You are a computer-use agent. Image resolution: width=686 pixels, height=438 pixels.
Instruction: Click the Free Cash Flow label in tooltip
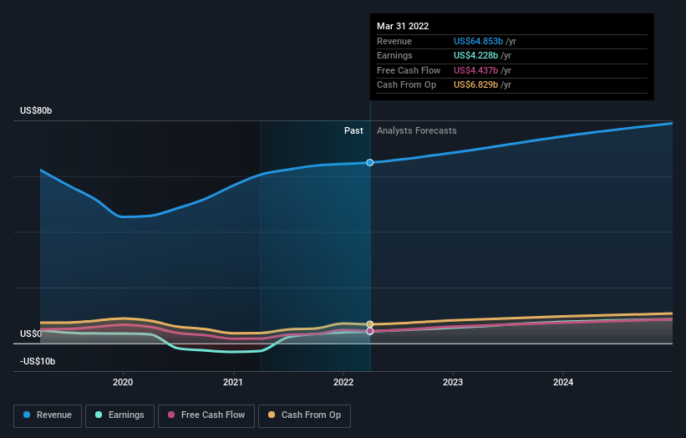coord(409,70)
